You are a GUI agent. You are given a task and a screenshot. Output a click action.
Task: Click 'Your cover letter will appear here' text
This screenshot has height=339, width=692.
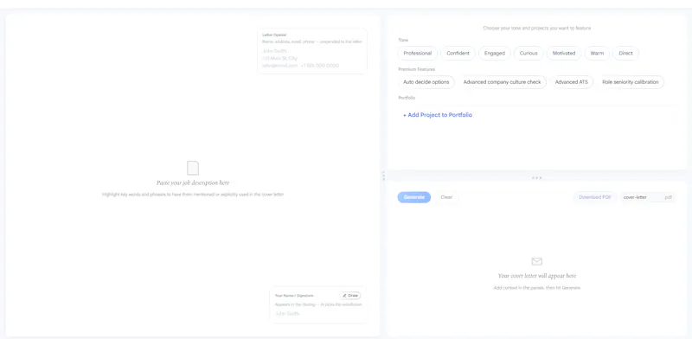click(537, 276)
